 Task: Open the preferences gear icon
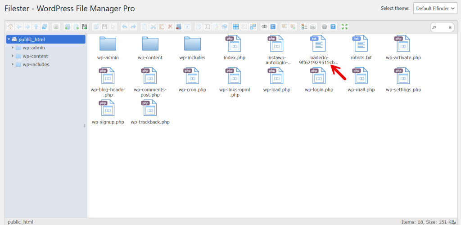(x=325, y=26)
